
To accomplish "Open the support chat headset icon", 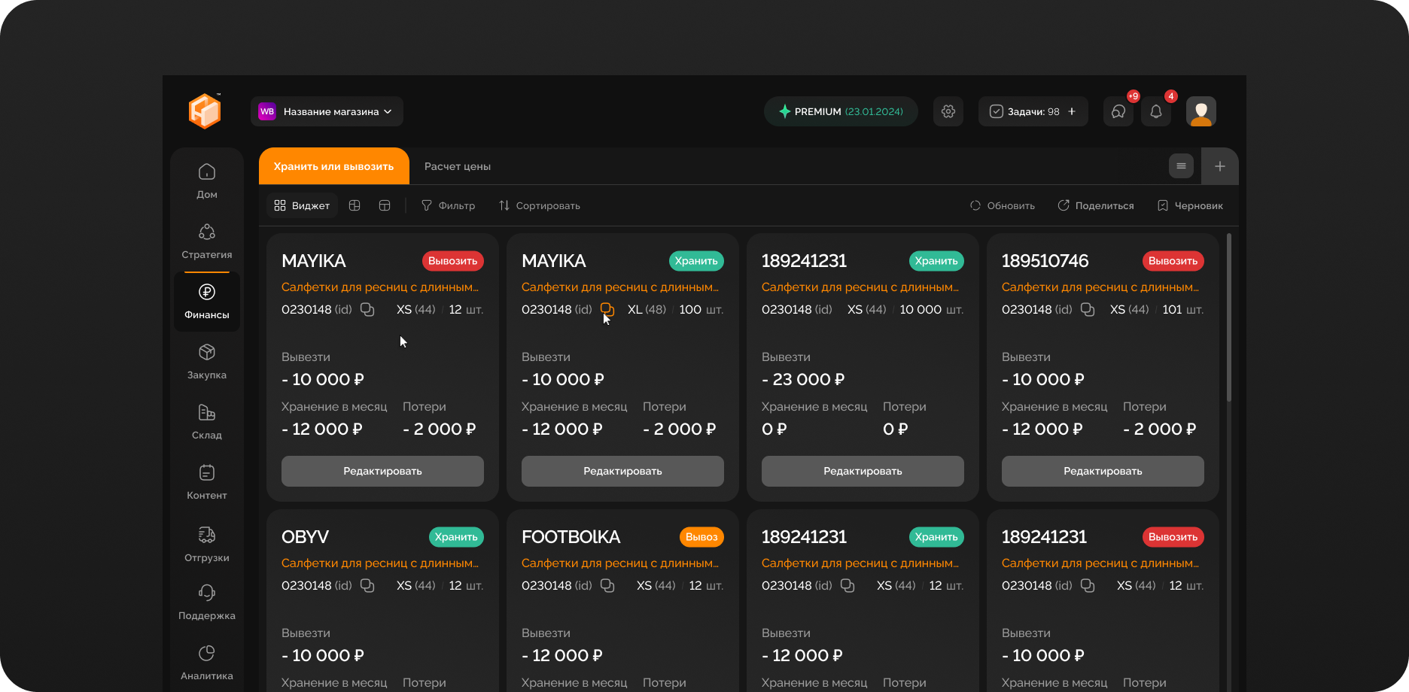I will coord(1118,111).
